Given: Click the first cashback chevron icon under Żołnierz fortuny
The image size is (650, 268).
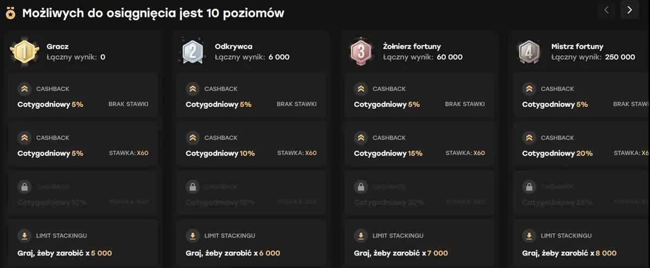Looking at the screenshot, I should [361, 89].
